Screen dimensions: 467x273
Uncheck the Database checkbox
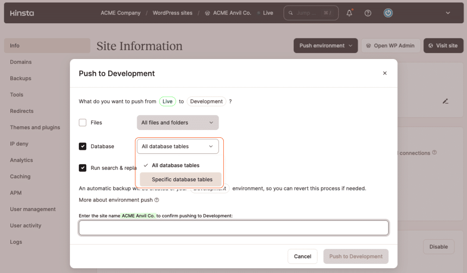point(83,146)
